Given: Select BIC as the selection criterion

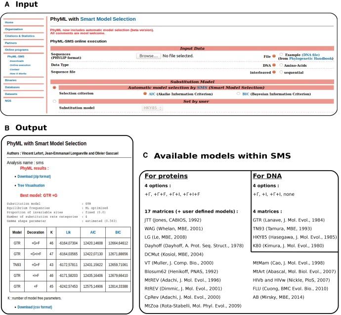Looking at the screenshot, I should 239,93.
